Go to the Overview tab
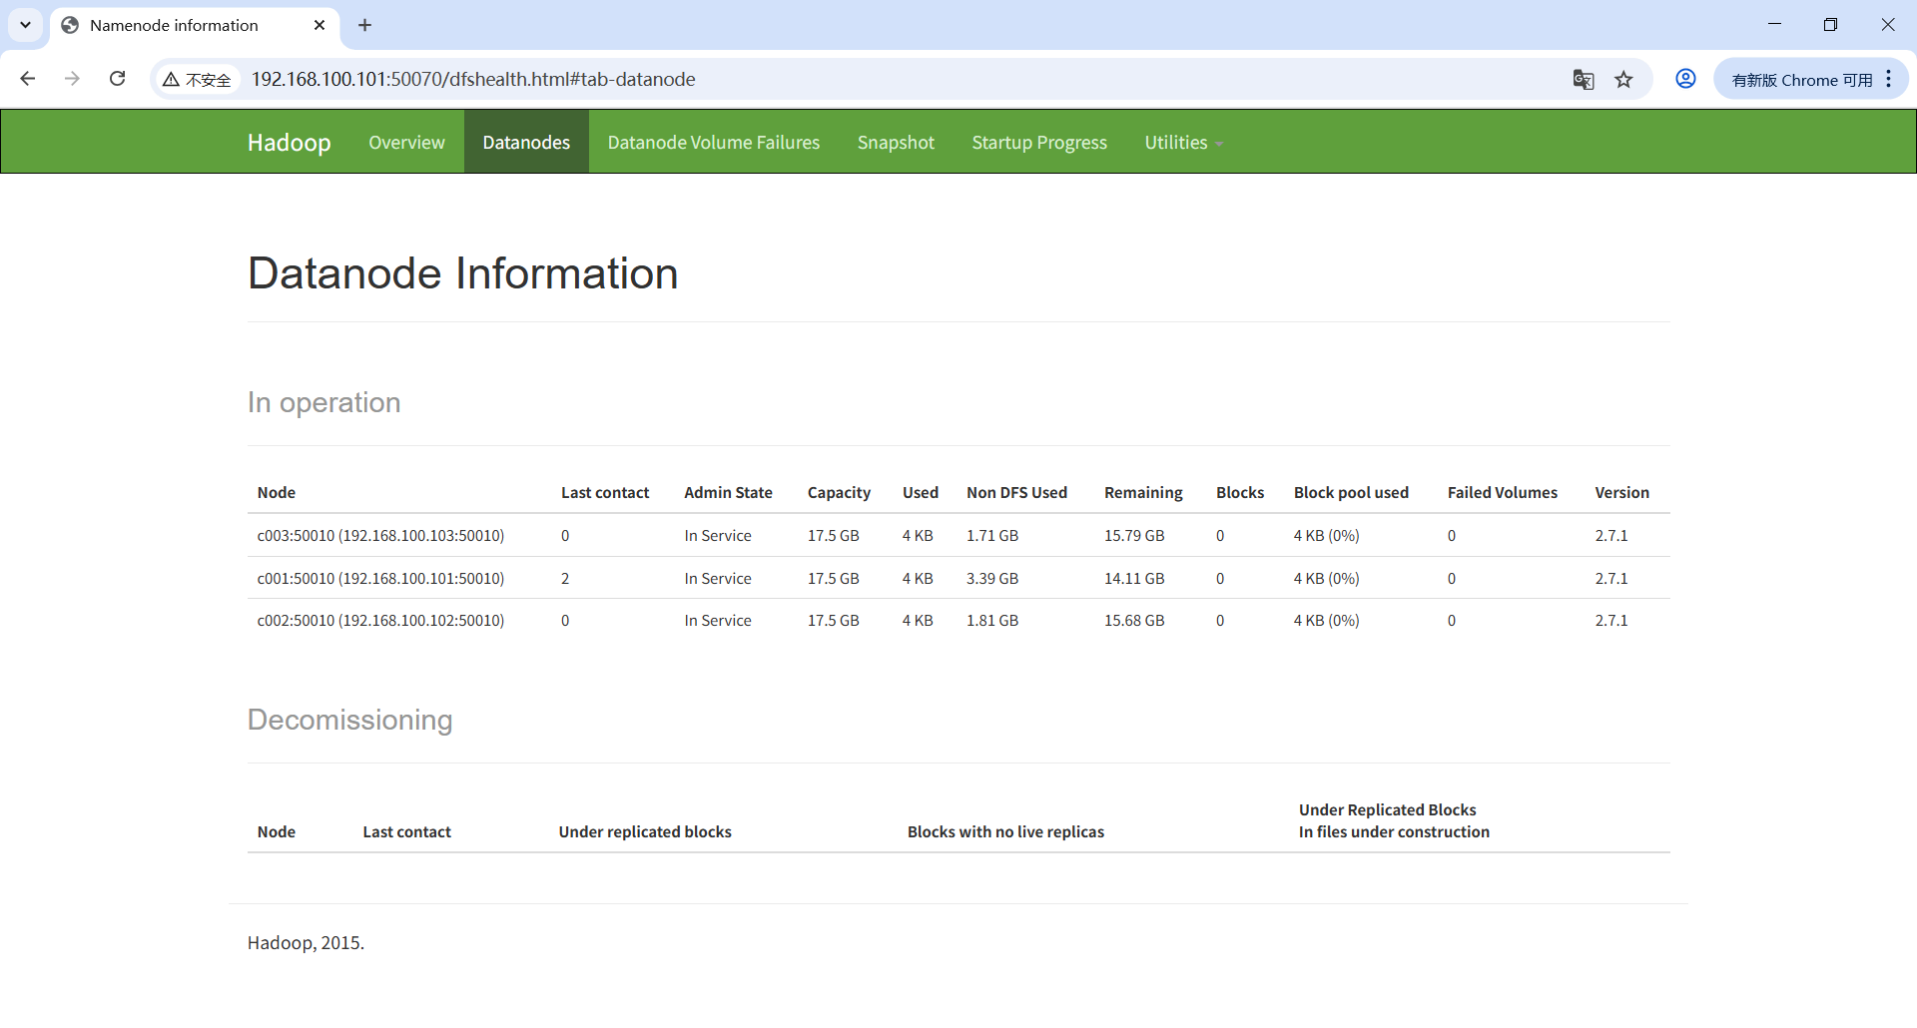This screenshot has width=1917, height=1028. 406,143
